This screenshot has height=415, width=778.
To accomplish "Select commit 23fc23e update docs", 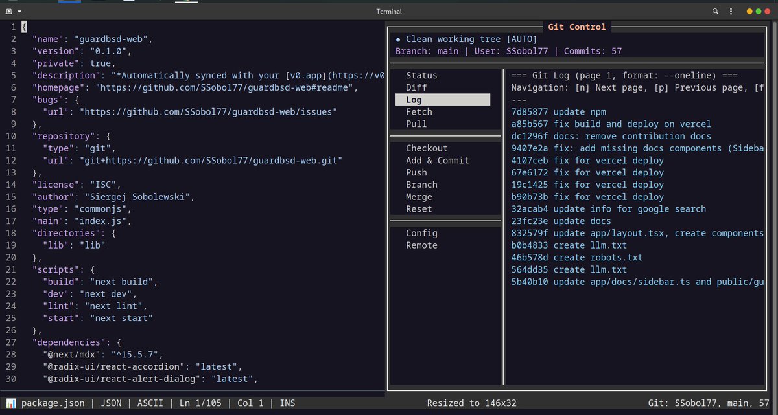I will (560, 221).
